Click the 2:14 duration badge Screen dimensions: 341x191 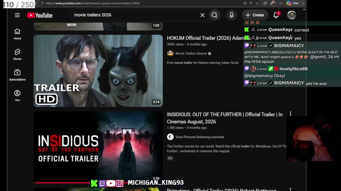click(156, 102)
